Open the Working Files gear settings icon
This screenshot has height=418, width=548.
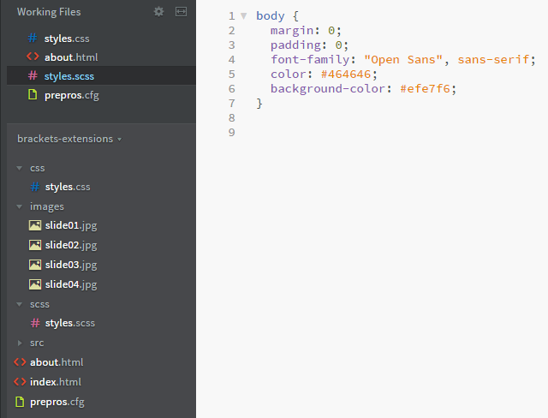(x=158, y=12)
